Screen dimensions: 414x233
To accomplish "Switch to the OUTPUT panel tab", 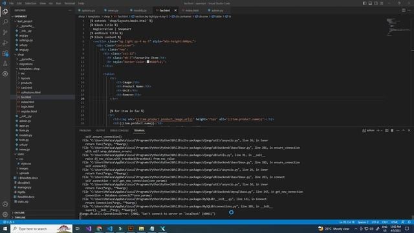I will (x=100, y=131).
